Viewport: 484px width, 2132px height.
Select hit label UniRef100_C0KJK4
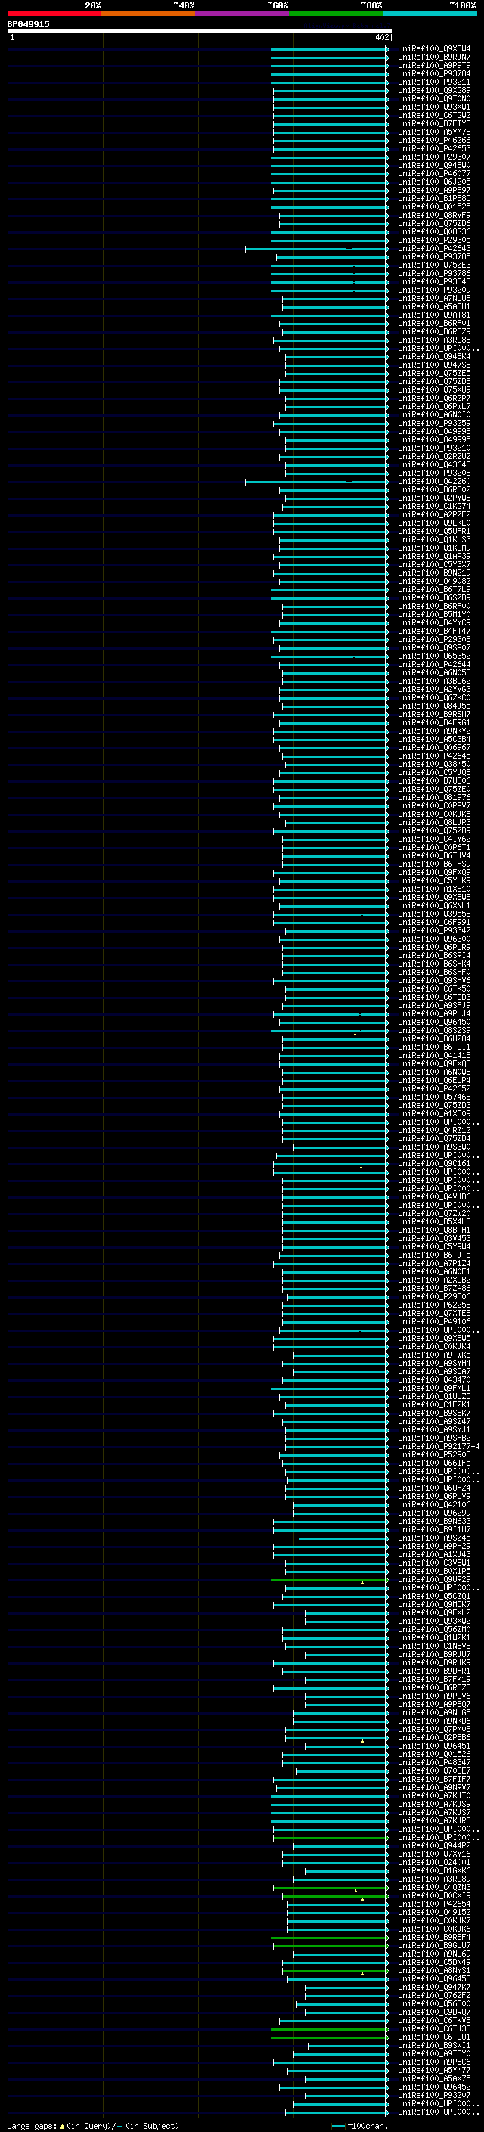434,1346
